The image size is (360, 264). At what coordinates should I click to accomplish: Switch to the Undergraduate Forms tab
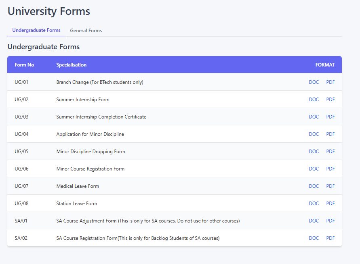(36, 30)
